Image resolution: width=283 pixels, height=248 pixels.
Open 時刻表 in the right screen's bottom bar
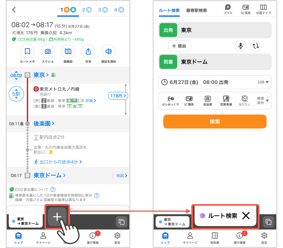pyautogui.click(x=215, y=238)
